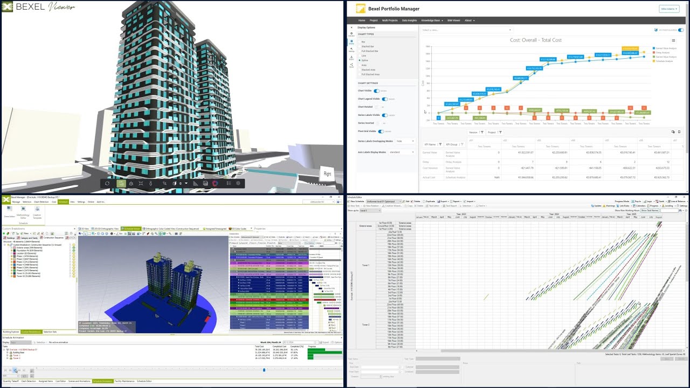Open Axis Labels Display Modes dropdown

click(x=401, y=152)
